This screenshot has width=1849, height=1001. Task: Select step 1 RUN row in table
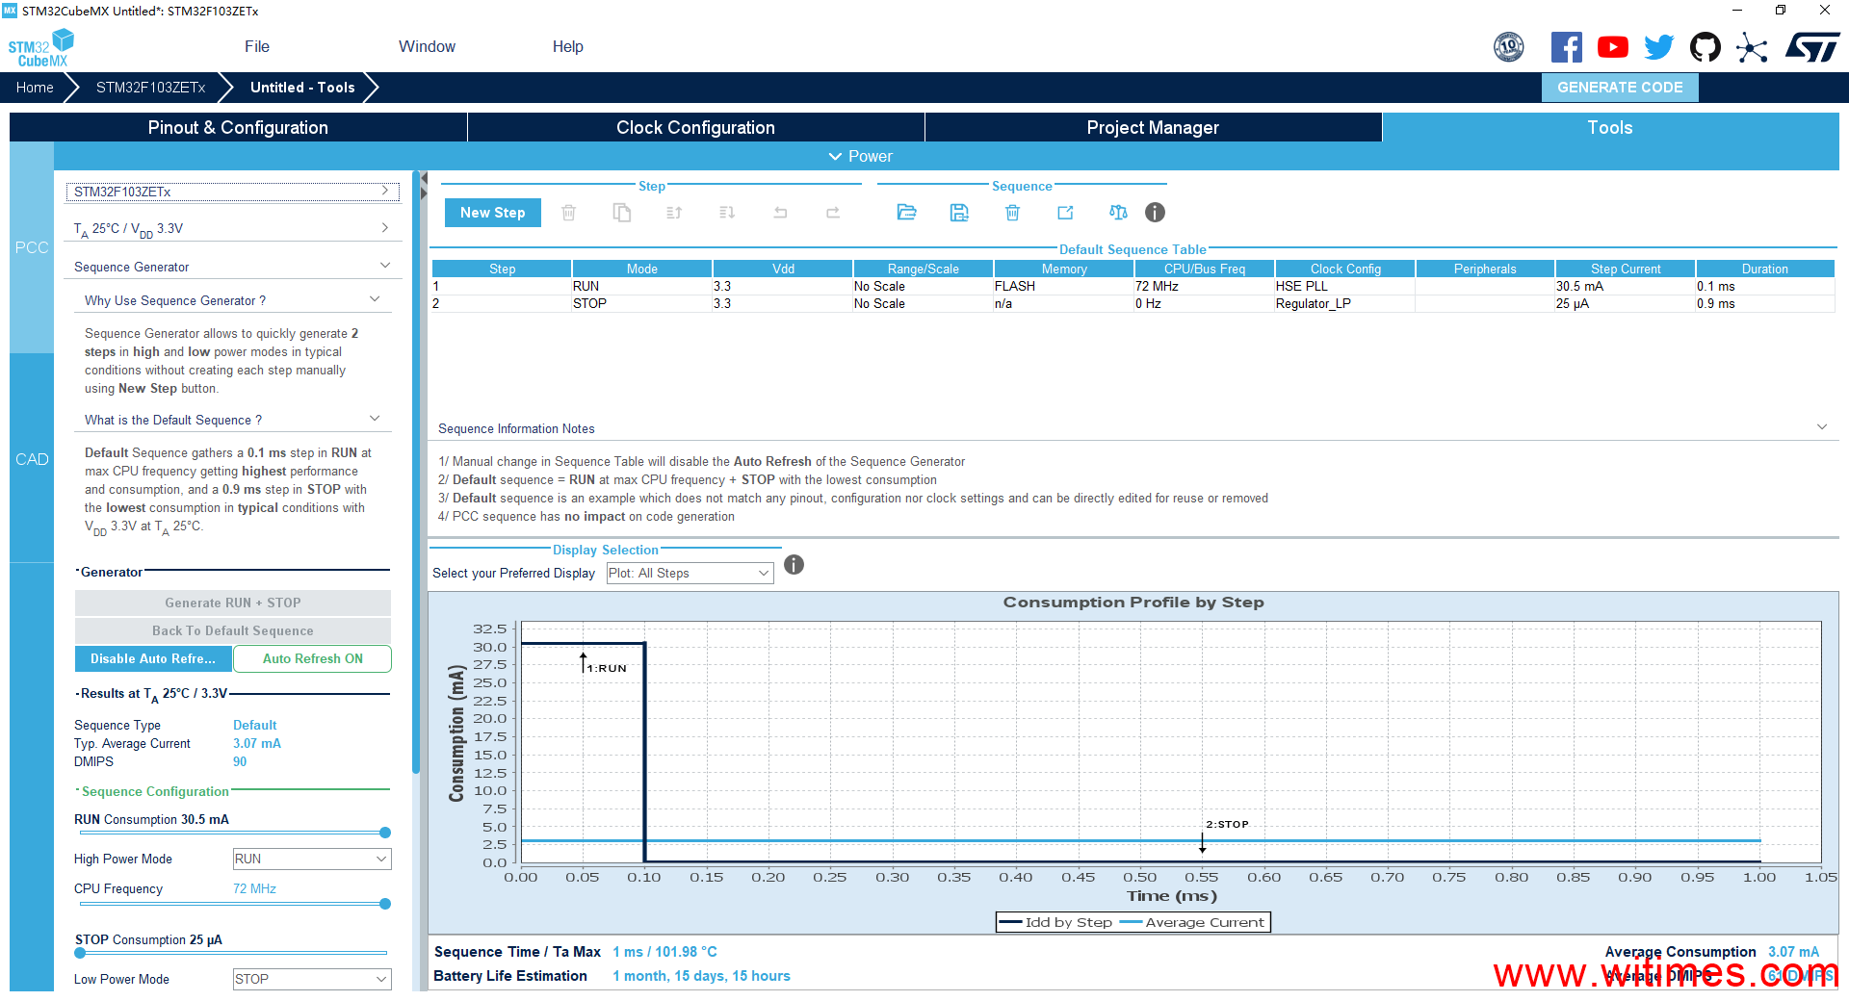[1133, 286]
